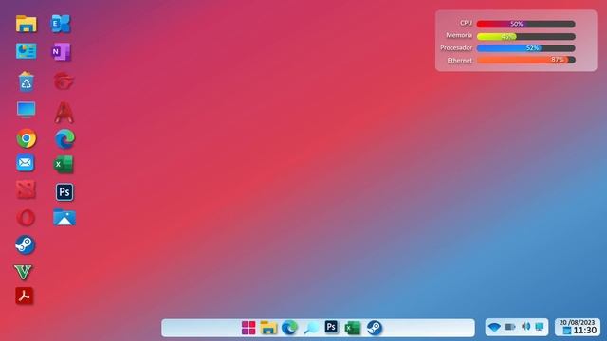Open Edge from the taskbar
Screen dimensions: 607x341
(x=289, y=328)
